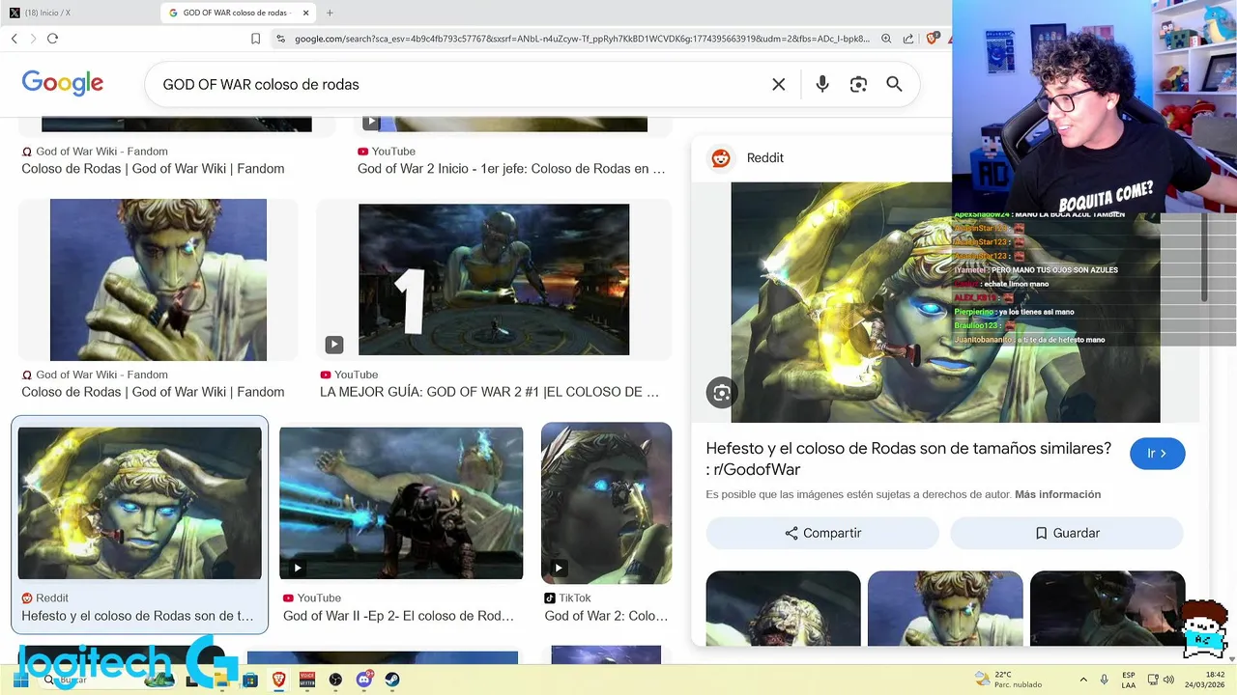Open Brave browser from the taskbar
This screenshot has width=1237, height=695.
tap(279, 680)
